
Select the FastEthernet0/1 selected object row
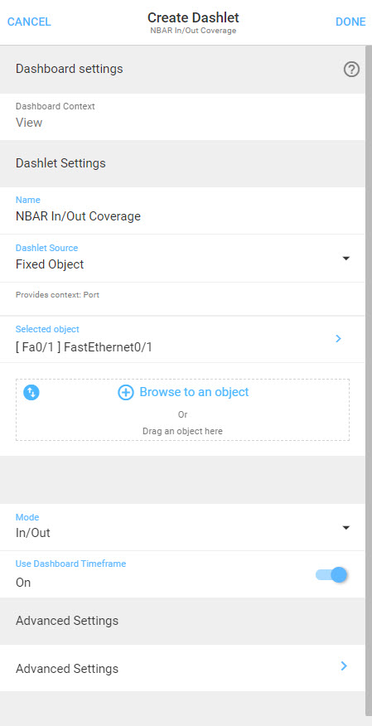pos(182,340)
